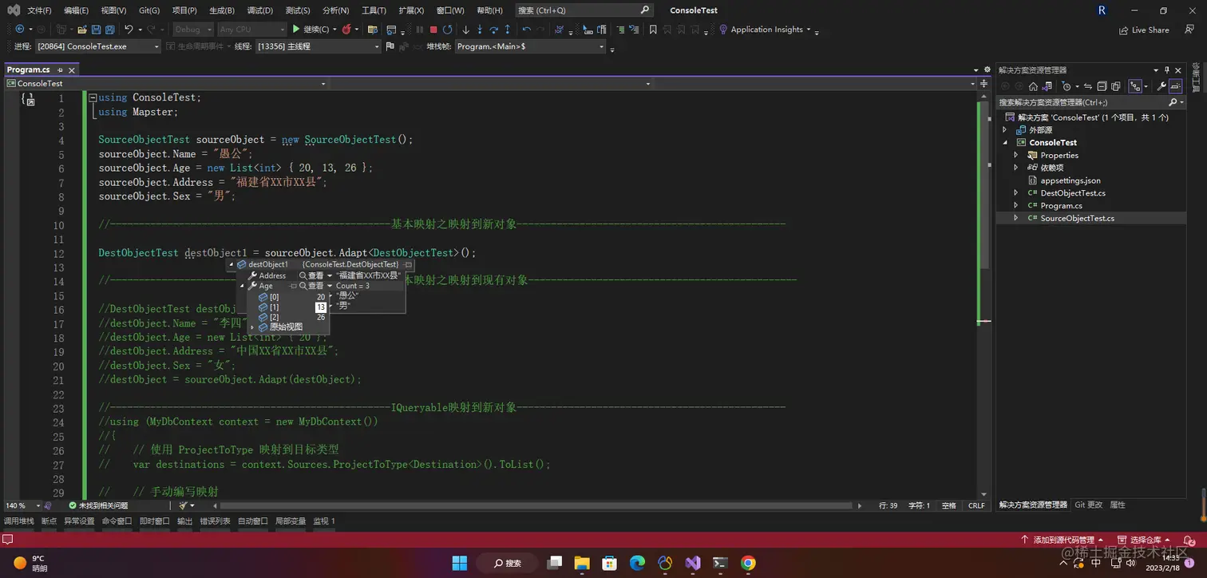The height and width of the screenshot is (578, 1207).
Task: Click the 继续(C) continue button
Action: click(311, 30)
